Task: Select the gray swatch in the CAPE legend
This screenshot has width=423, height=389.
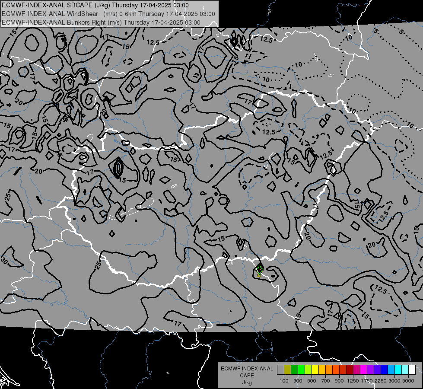Action: [x=280, y=370]
